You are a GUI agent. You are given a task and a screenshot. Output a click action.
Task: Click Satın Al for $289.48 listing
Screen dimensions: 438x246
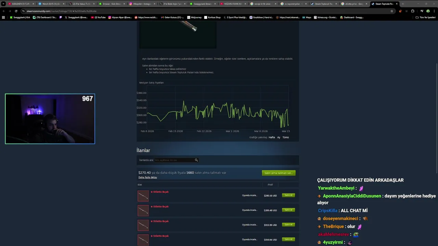pos(288,210)
